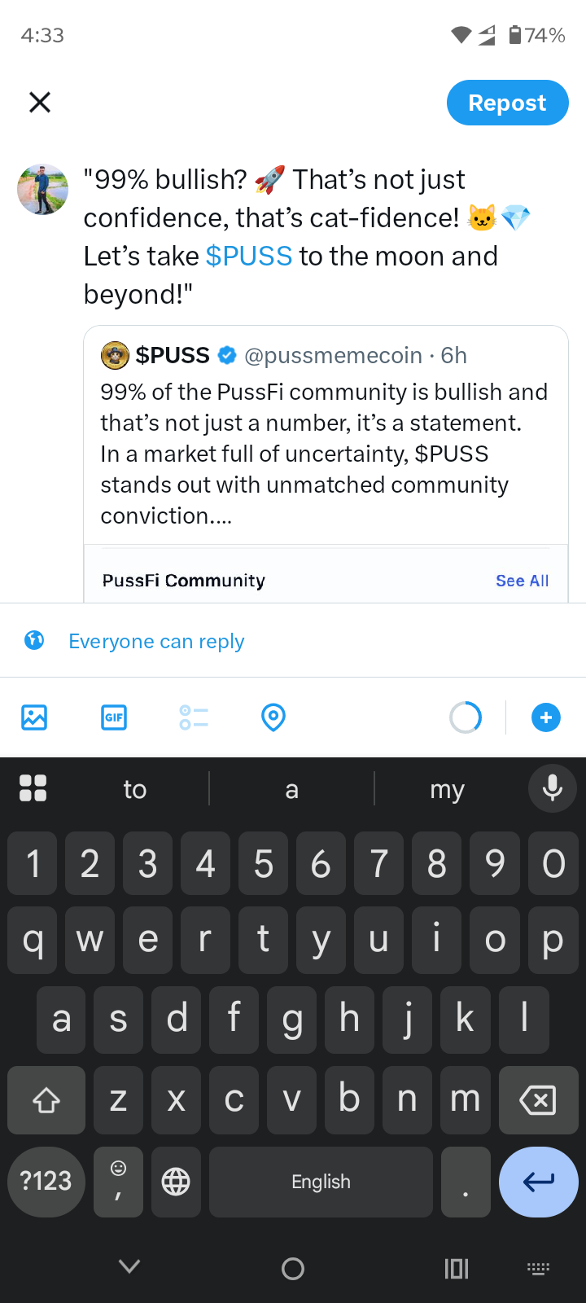
Task: Collapse keyboard with the down chevron
Action: 129,1266
